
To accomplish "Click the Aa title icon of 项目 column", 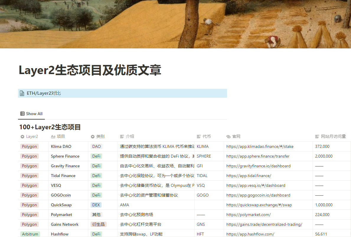I will tap(53, 137).
